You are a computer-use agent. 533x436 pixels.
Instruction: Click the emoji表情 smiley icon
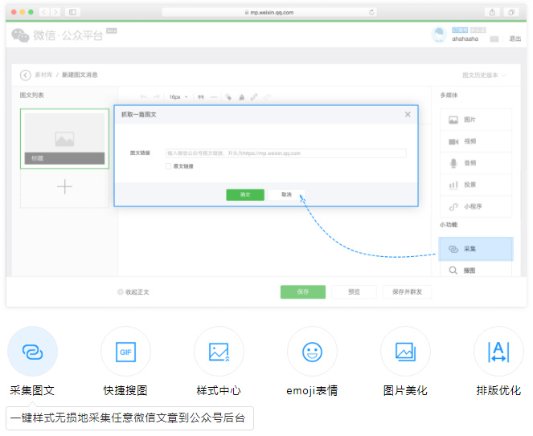click(x=312, y=352)
